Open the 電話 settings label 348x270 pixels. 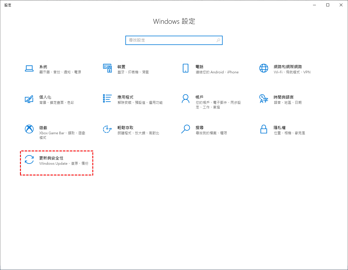199,67
